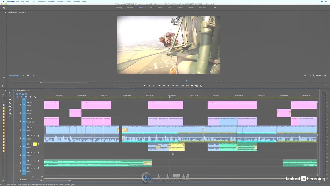Toggle sync lock on Audio 5
330x186 pixels.
(x=28, y=168)
